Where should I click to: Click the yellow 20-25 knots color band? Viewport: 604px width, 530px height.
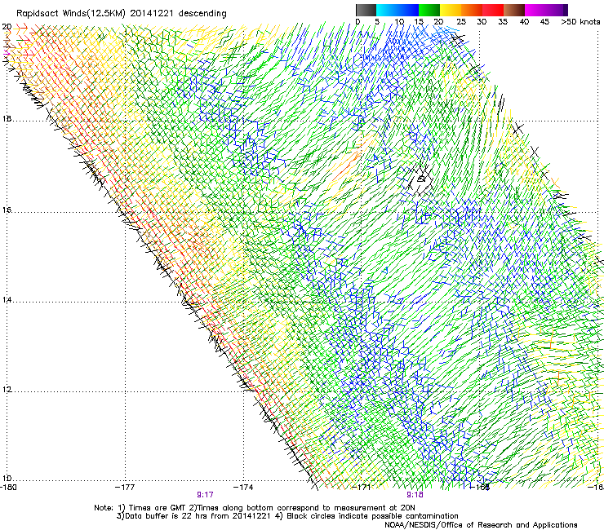(x=451, y=10)
